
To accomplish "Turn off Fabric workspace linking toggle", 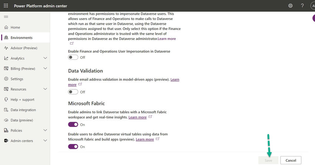I will click(73, 125).
